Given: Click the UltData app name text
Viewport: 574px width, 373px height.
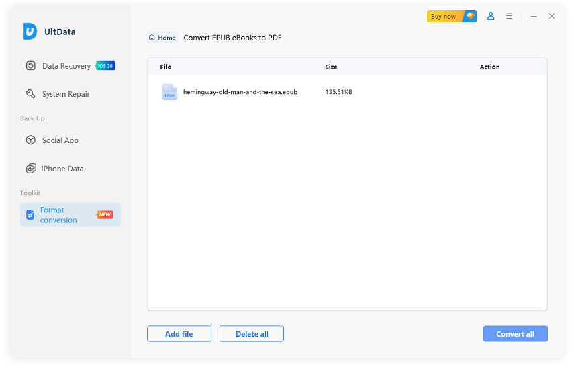Looking at the screenshot, I should [x=60, y=32].
